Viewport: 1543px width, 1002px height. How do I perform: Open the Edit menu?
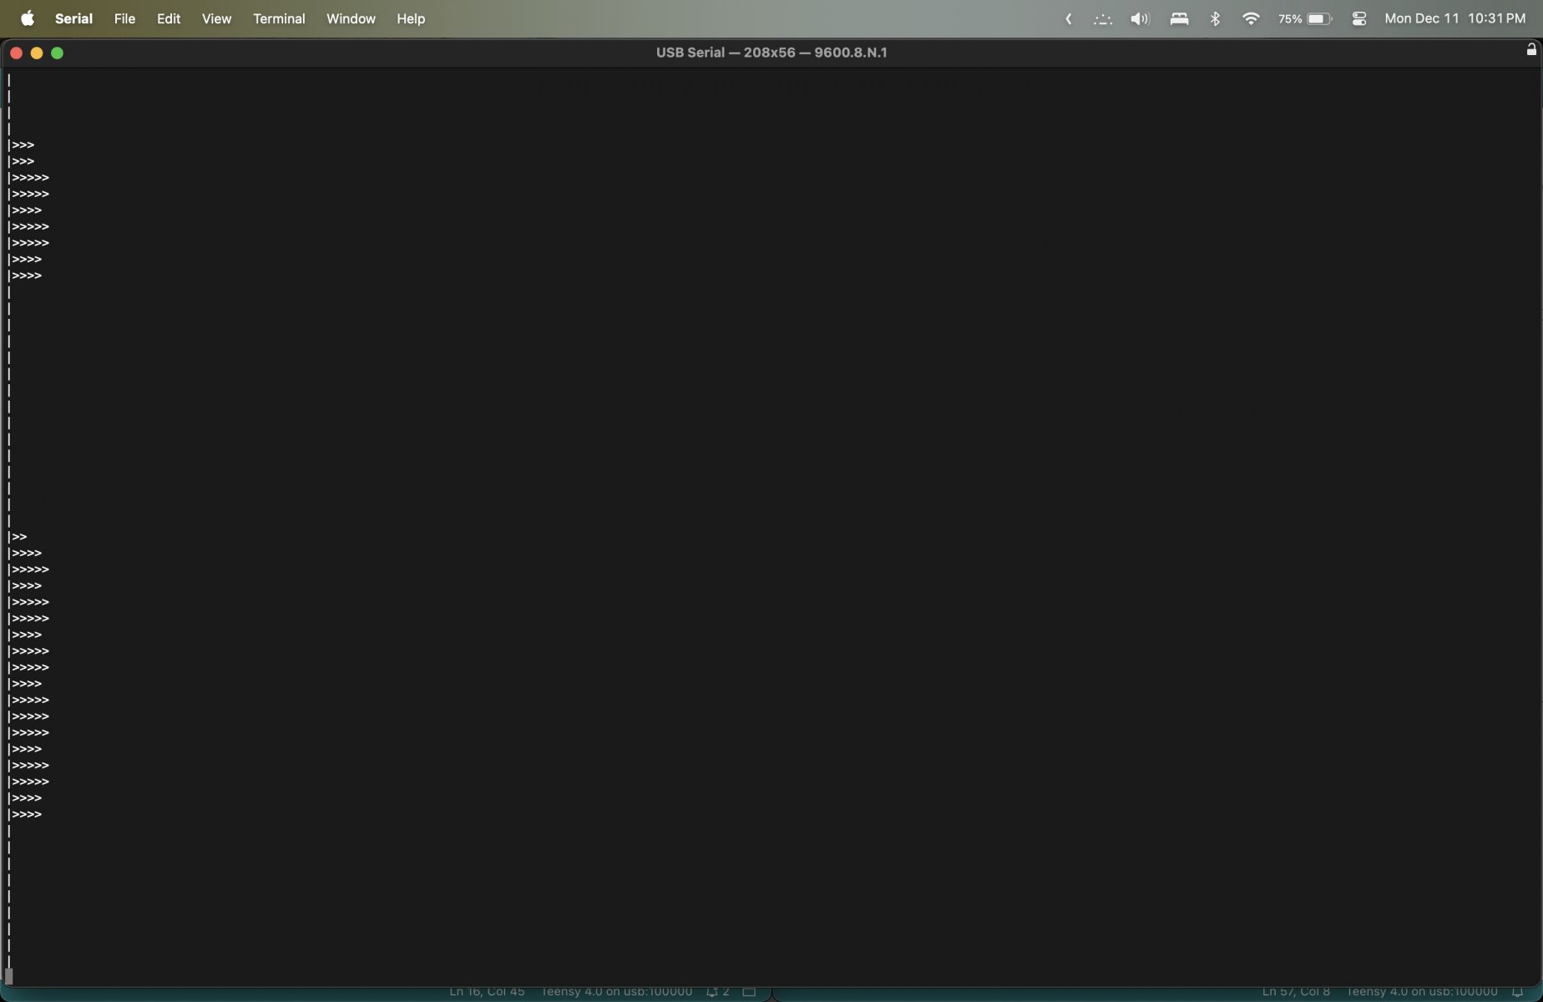pos(169,18)
